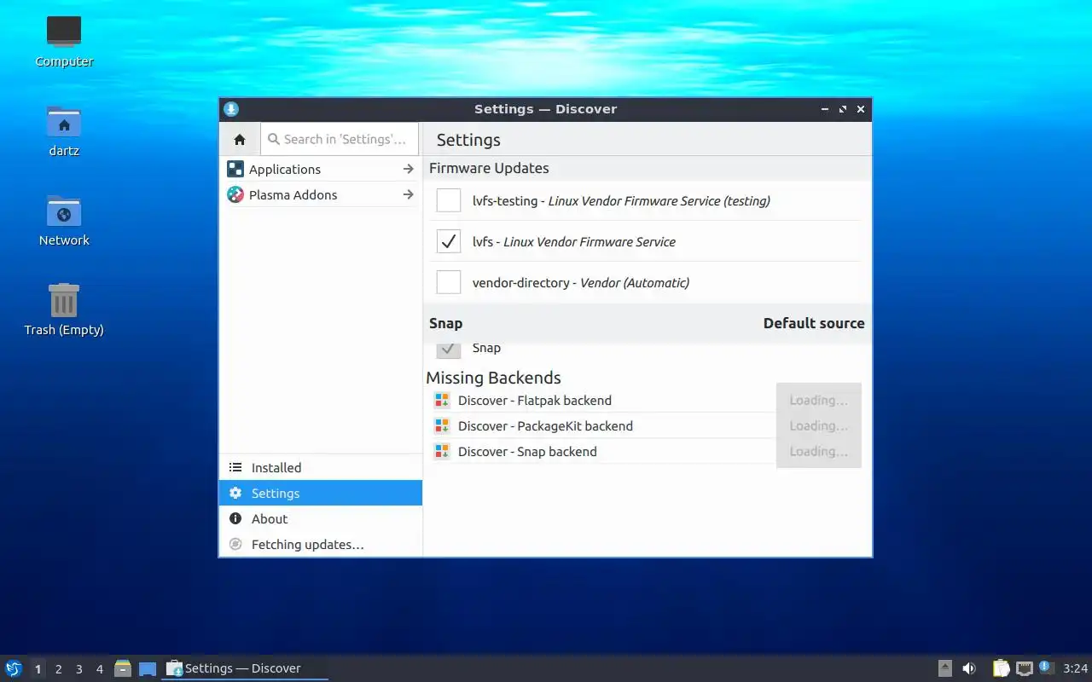Click the update notifier tray icon
1092x682 pixels.
[x=1047, y=668]
